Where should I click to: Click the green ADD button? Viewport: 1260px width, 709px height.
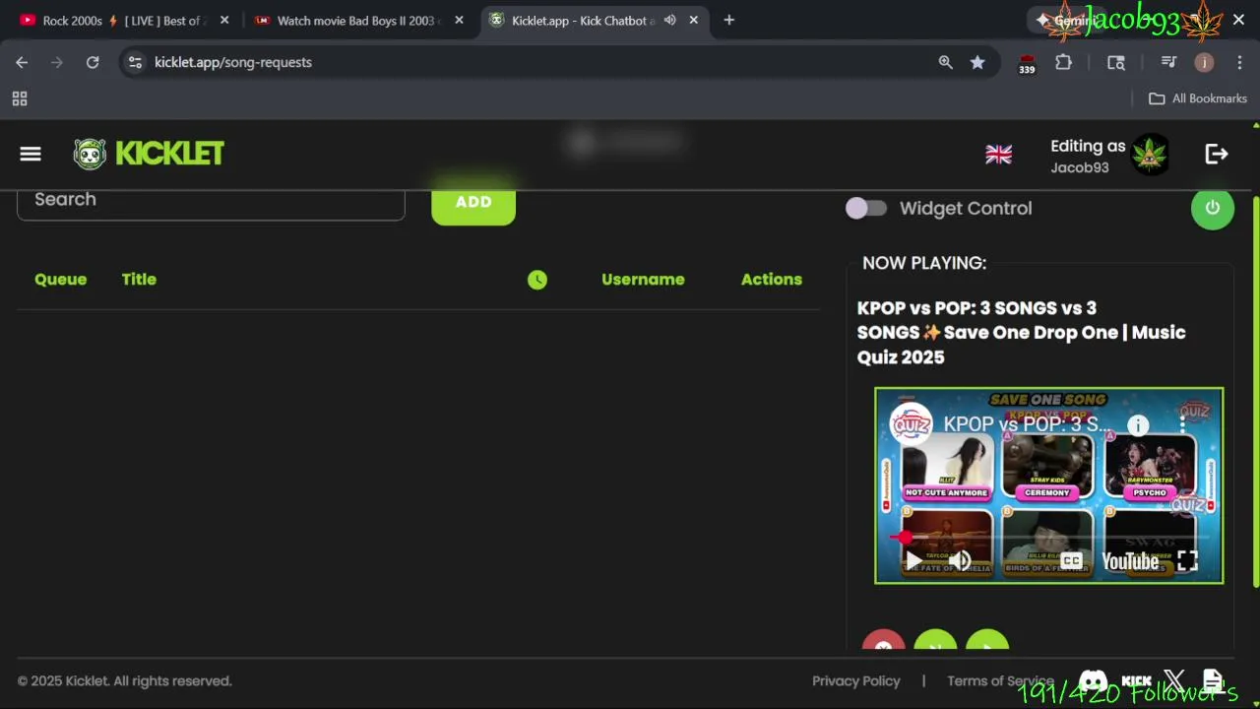pos(473,202)
